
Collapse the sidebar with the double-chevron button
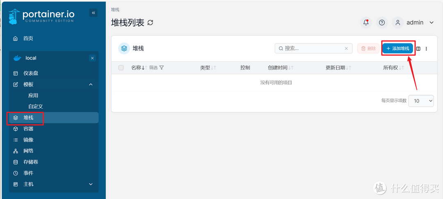pos(93,13)
